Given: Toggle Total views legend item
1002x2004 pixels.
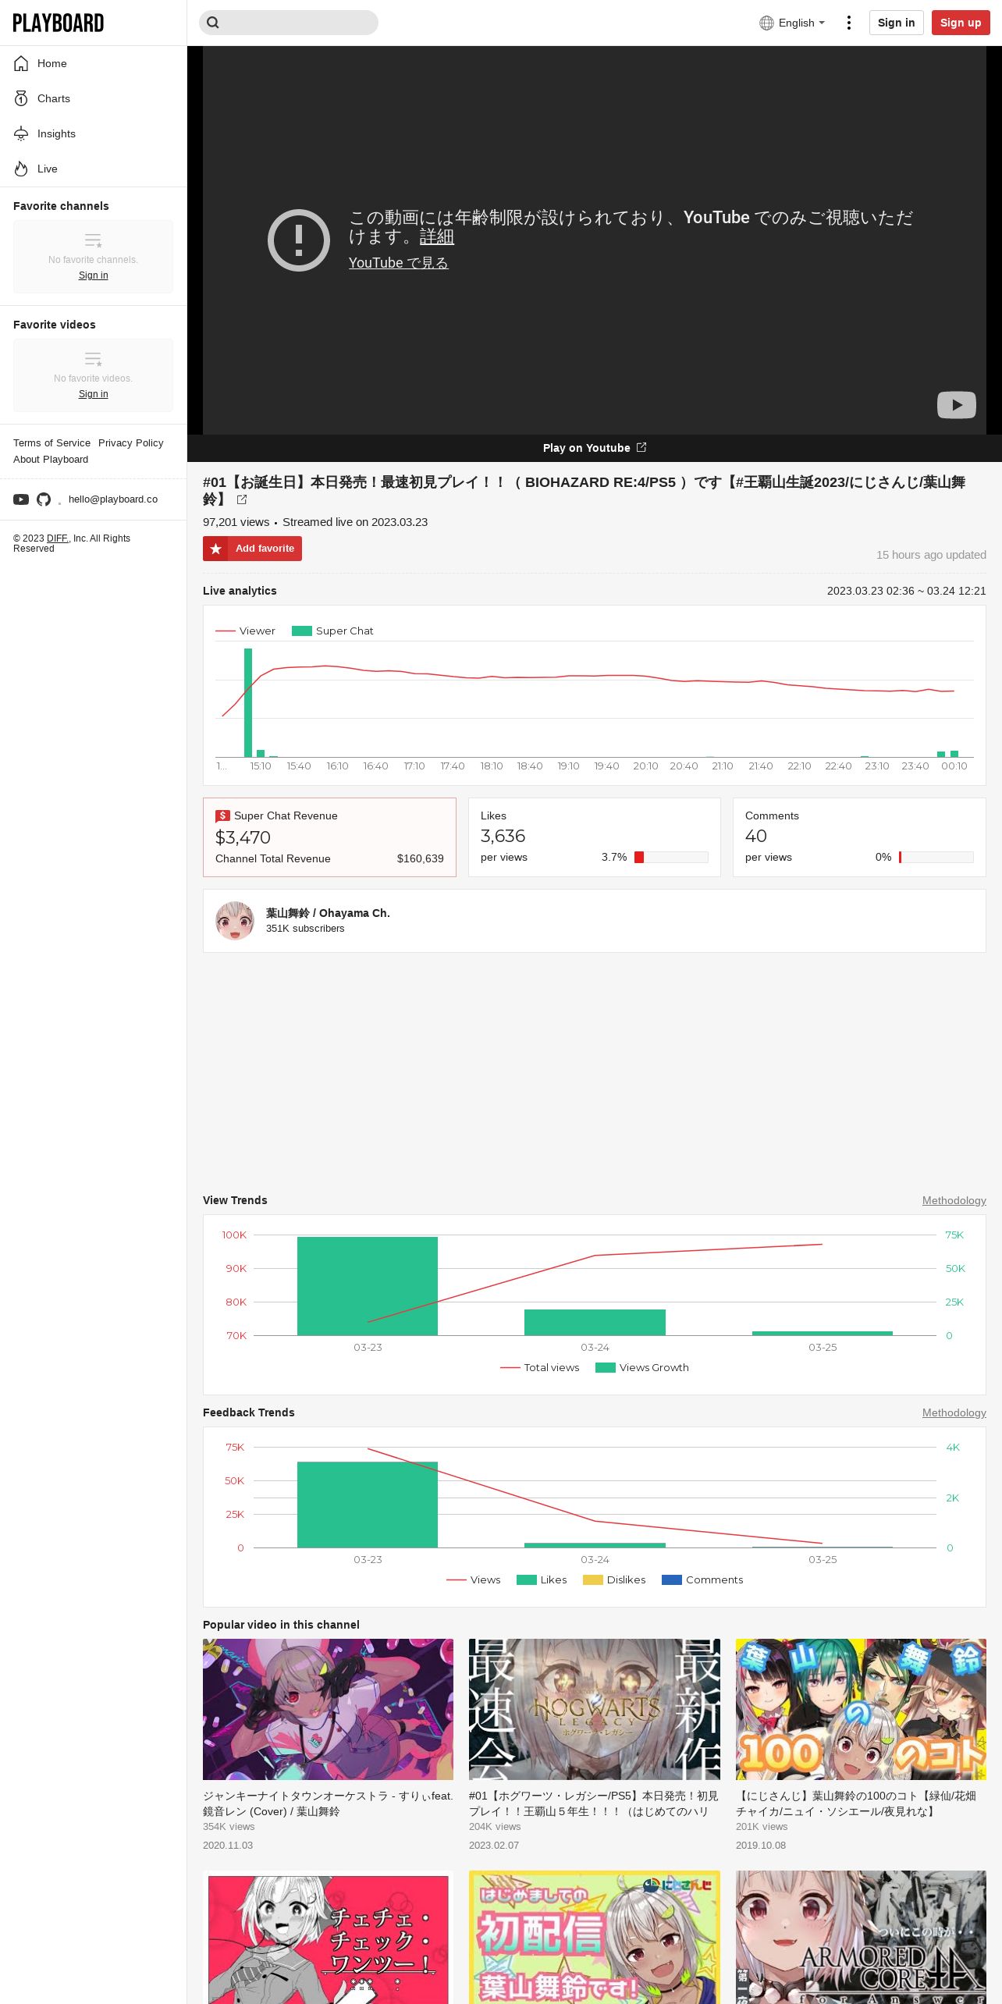Looking at the screenshot, I should coord(540,1367).
